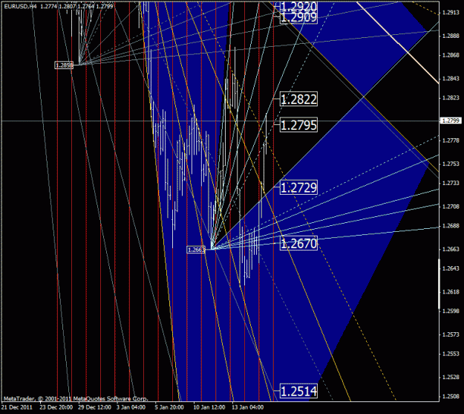The width and height of the screenshot is (464, 414).
Task: Click the 5 Jan 20:00 time label
Action: tap(169, 407)
